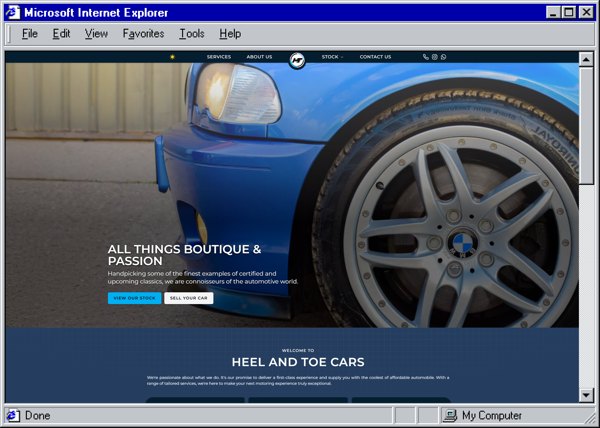The image size is (600, 428).
Task: Navigate to Contact Us link
Action: 375,57
